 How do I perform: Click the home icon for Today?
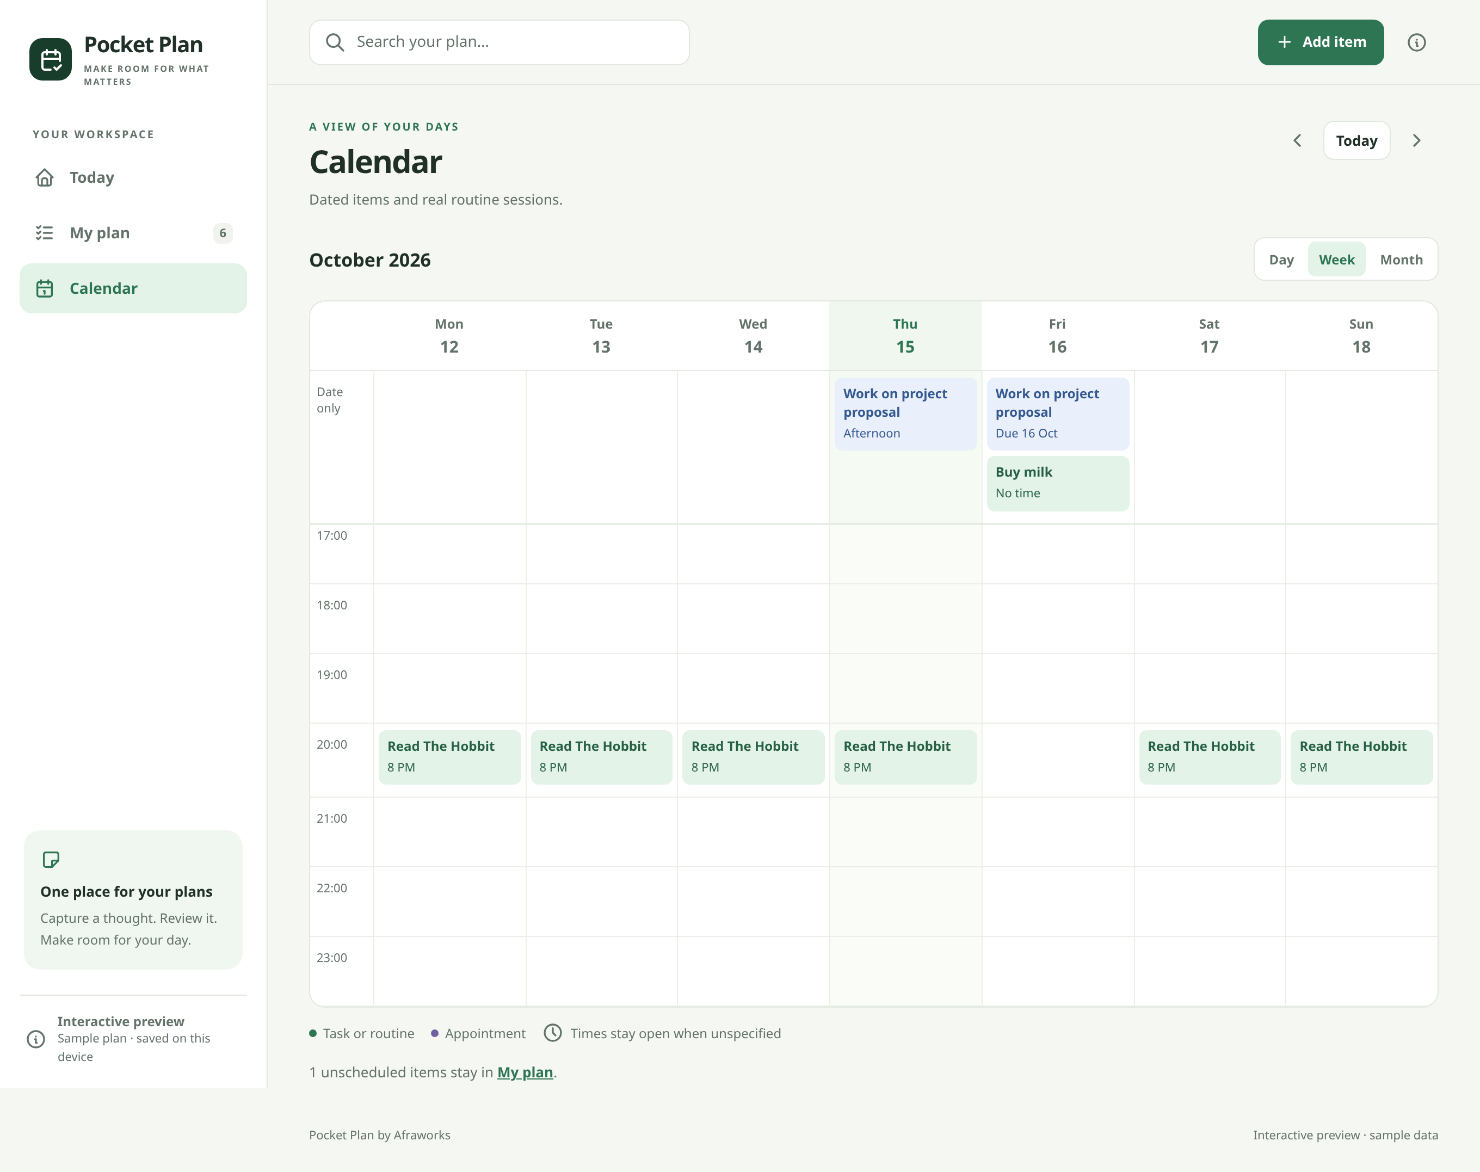(x=45, y=178)
